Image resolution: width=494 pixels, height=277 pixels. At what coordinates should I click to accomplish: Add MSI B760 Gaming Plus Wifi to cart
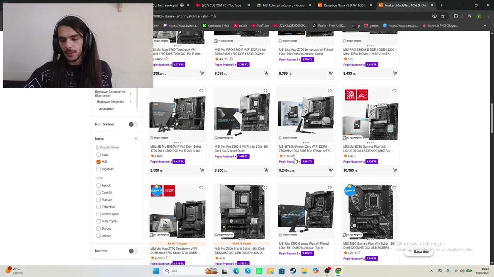point(395,170)
